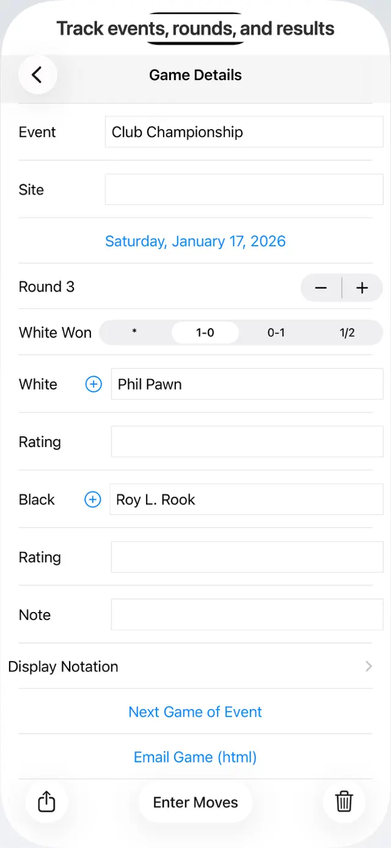Click the empty Site text field
The height and width of the screenshot is (848, 391).
244,189
